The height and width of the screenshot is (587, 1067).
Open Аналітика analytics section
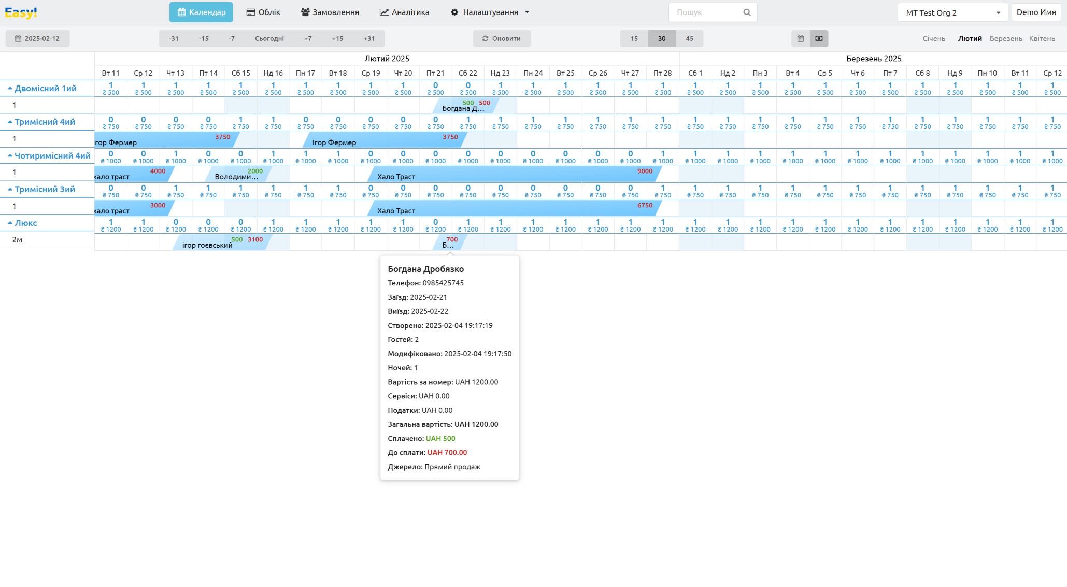404,12
